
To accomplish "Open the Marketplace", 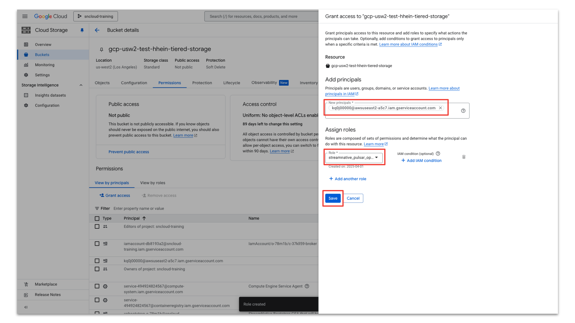I will 46,284.
